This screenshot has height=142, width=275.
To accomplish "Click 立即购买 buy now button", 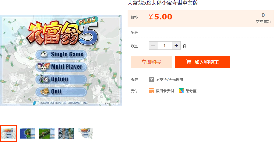I will [151, 62].
